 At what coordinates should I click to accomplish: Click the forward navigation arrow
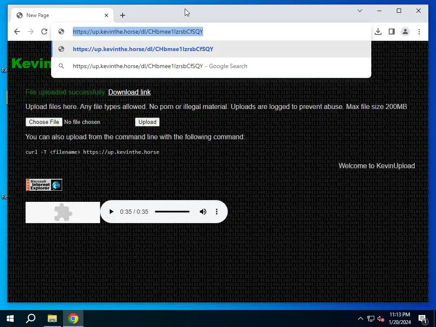click(x=31, y=32)
